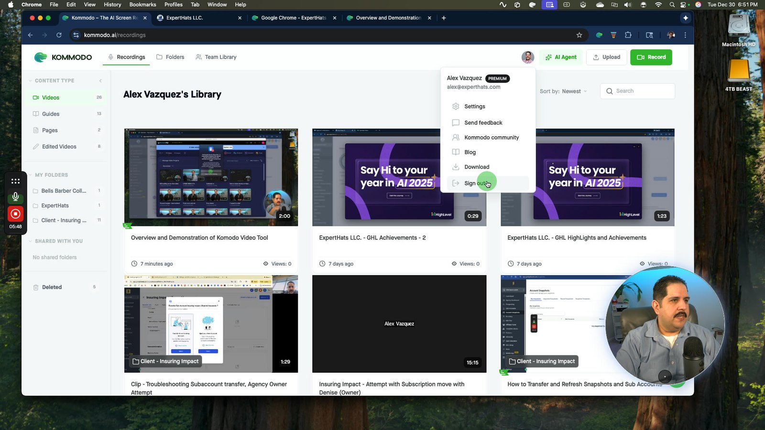Image resolution: width=765 pixels, height=430 pixels.
Task: Collapse the Content Type section
Action: point(51,81)
